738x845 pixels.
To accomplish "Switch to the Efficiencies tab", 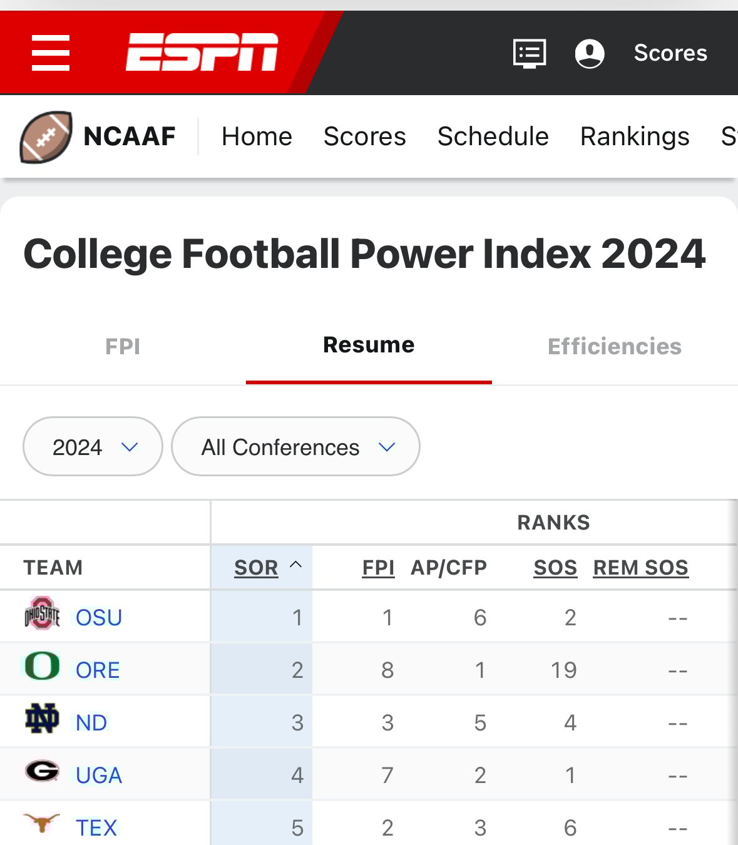I will coord(614,346).
